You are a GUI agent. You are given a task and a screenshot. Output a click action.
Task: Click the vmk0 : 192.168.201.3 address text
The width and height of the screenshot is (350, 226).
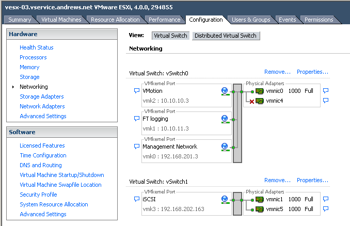[x=170, y=156]
